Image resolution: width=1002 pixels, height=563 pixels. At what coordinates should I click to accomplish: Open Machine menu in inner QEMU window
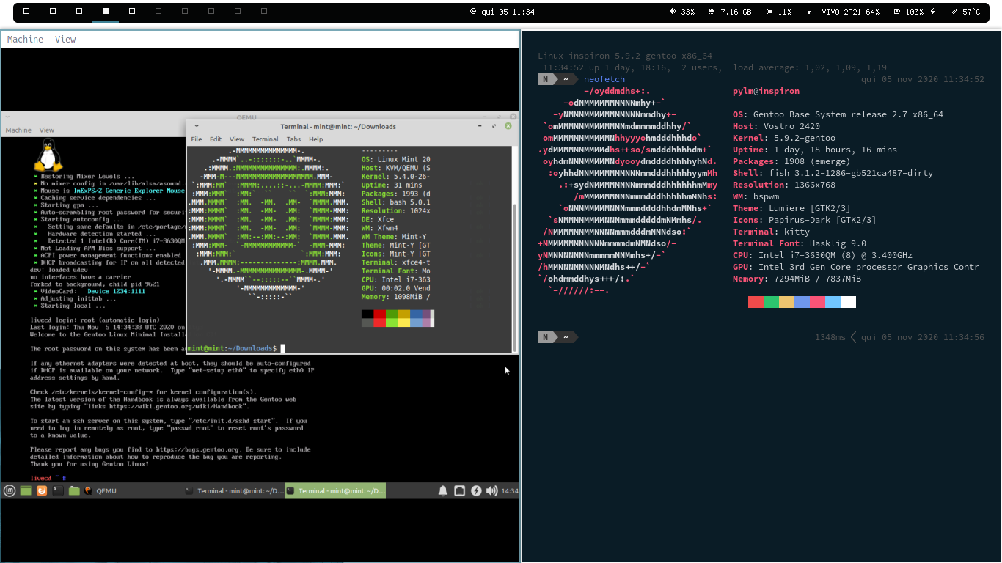(18, 130)
